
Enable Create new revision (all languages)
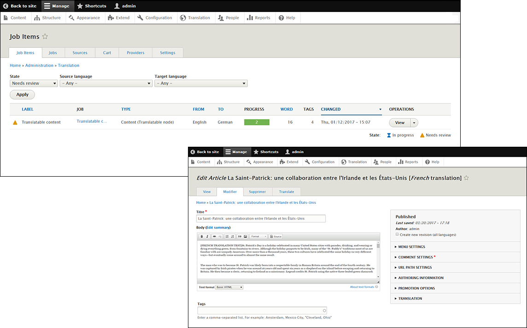coord(397,234)
